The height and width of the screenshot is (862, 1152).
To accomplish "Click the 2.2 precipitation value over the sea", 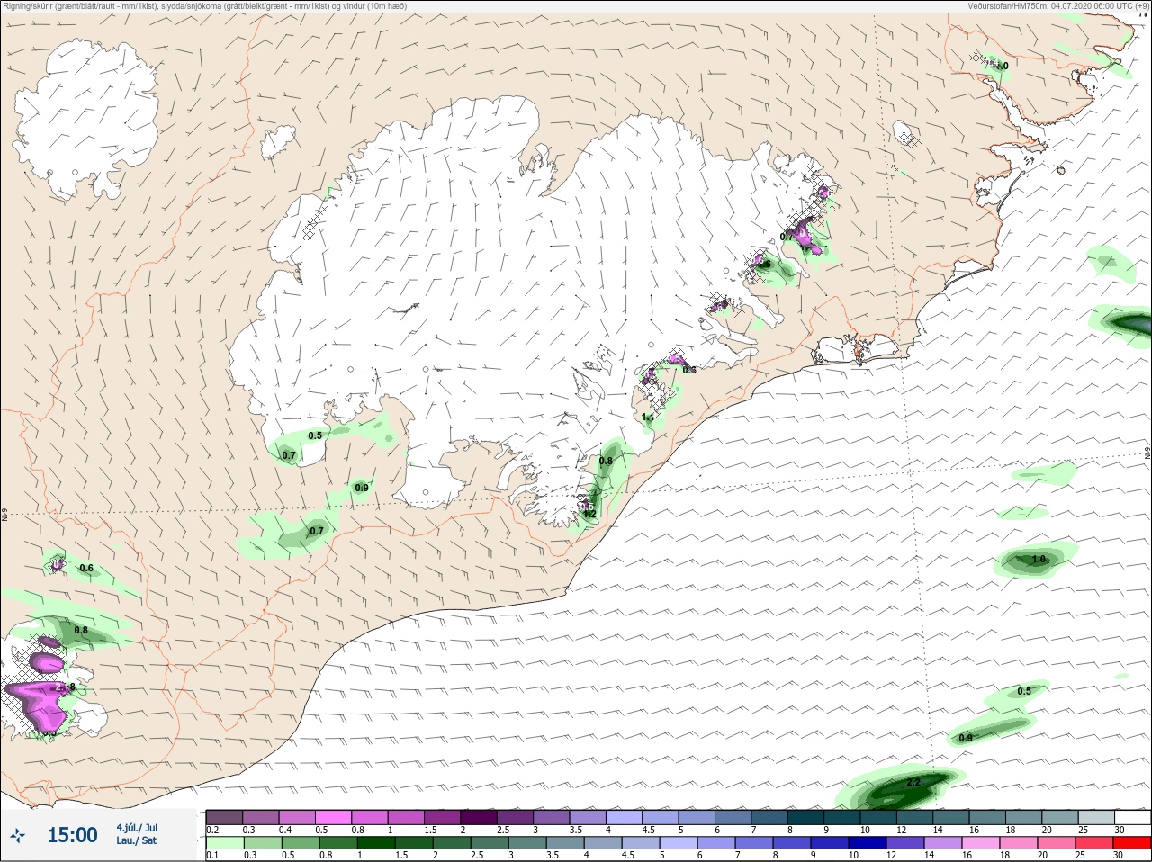I will point(913,782).
